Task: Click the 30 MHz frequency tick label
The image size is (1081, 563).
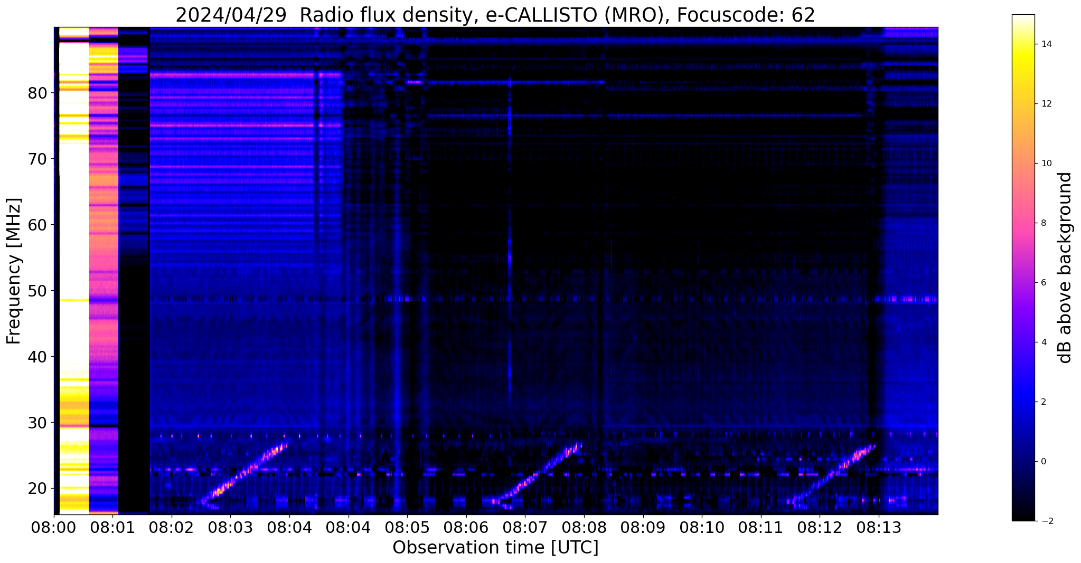Action: tap(37, 423)
